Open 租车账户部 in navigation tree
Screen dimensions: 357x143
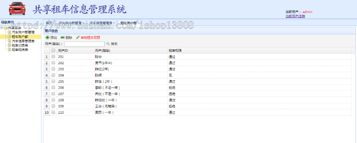click(x=20, y=36)
